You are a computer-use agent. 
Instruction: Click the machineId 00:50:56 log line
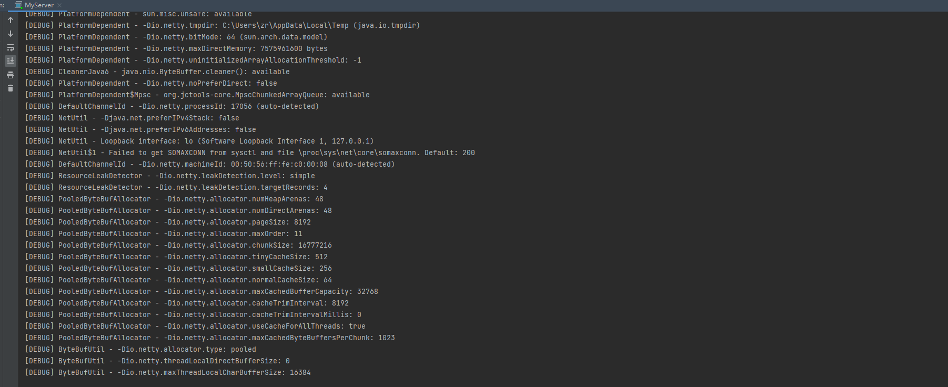210,164
